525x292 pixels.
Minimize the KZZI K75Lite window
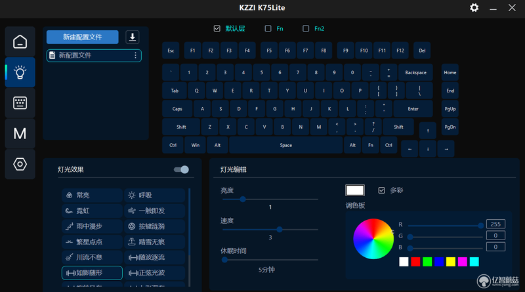click(x=493, y=8)
